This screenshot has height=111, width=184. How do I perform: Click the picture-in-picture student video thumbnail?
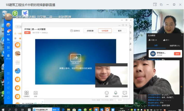pos(111,75)
